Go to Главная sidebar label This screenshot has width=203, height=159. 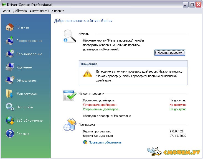pos(23,27)
